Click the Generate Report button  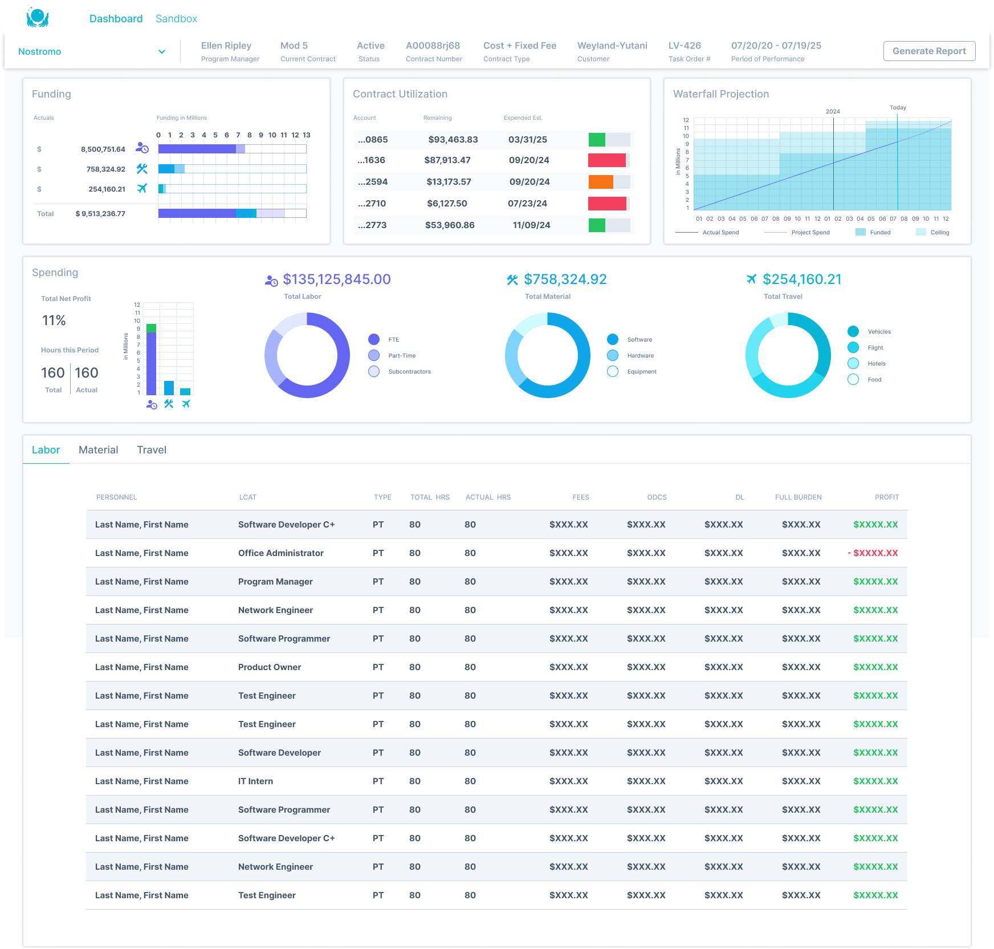click(x=929, y=51)
